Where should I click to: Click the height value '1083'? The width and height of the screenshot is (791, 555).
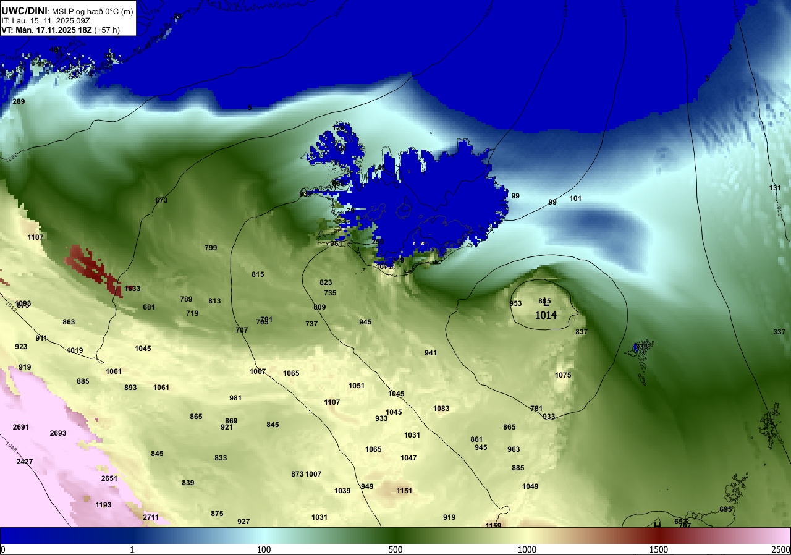point(441,409)
